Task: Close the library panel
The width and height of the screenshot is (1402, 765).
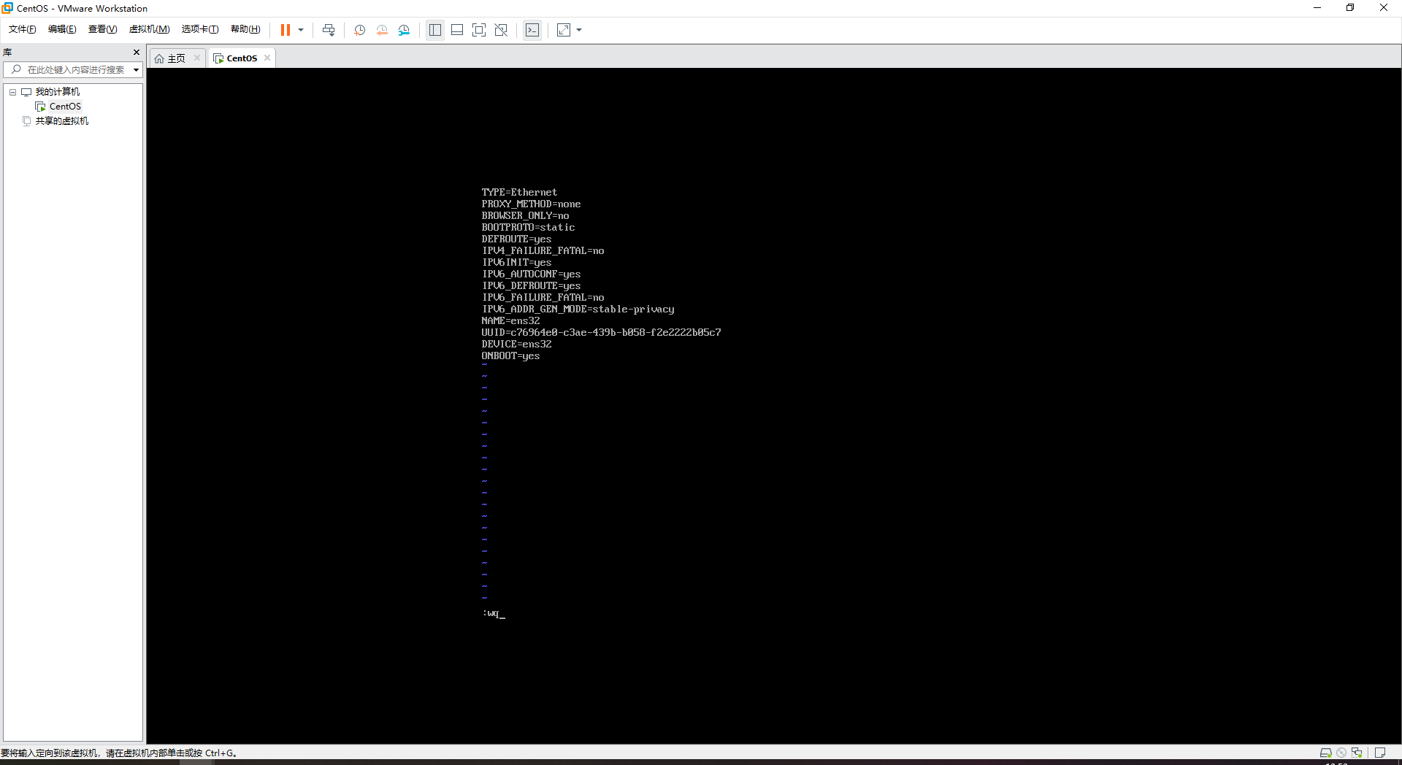Action: (137, 52)
